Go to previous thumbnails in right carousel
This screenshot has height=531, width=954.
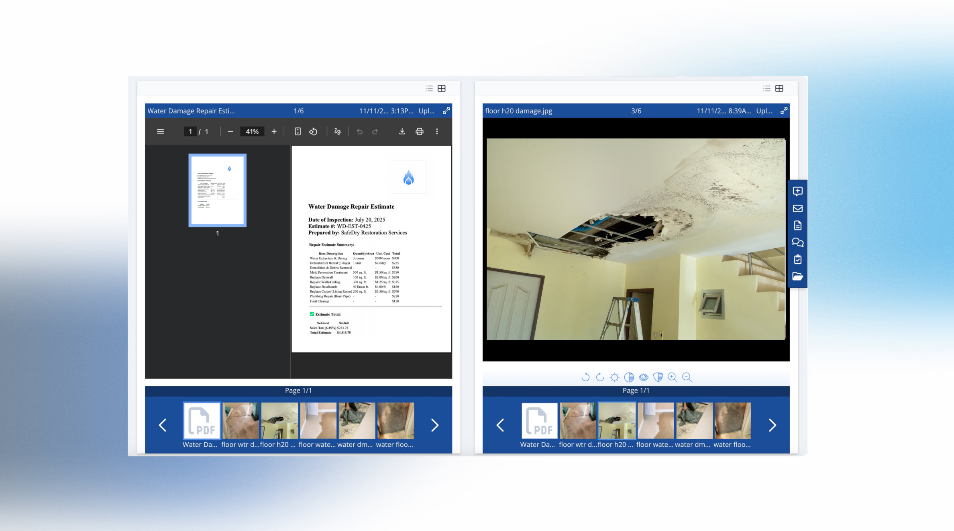tap(500, 425)
